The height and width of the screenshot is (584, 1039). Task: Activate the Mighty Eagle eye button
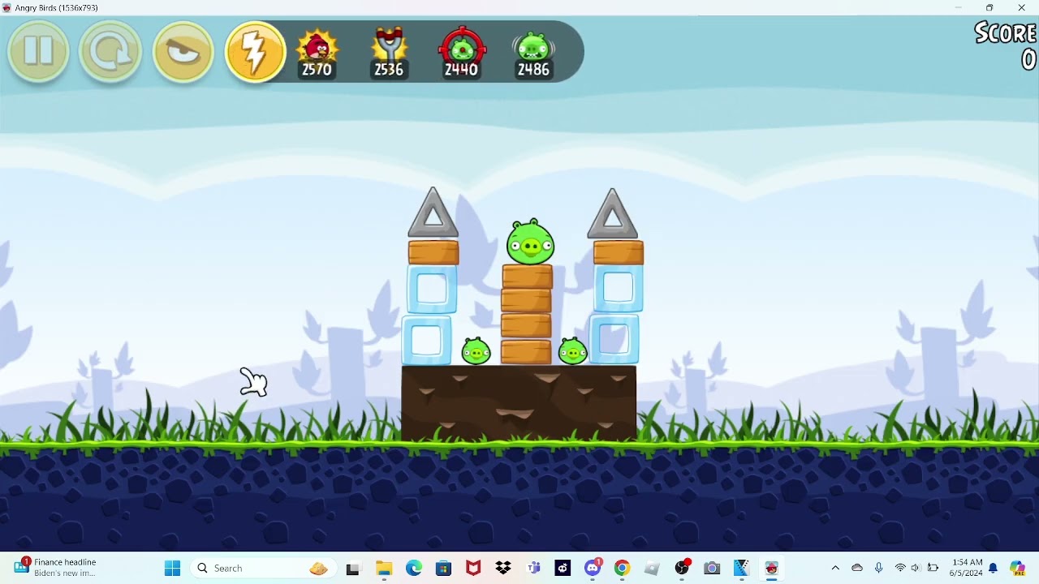click(x=183, y=51)
